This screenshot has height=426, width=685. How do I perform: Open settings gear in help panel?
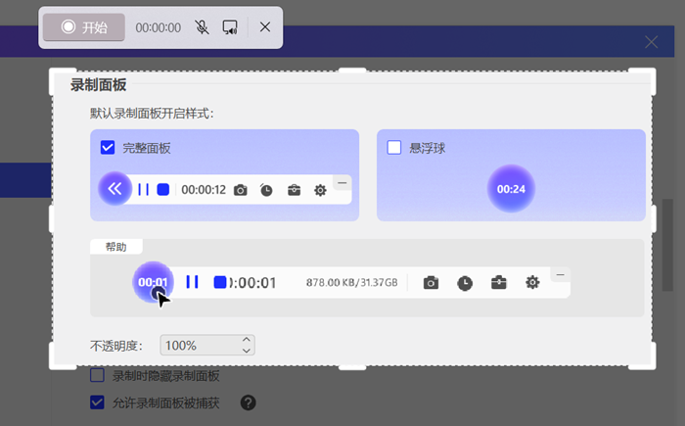[x=532, y=283]
